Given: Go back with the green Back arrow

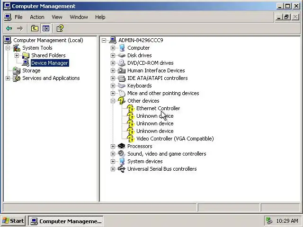Looking at the screenshot, I should (9, 28).
